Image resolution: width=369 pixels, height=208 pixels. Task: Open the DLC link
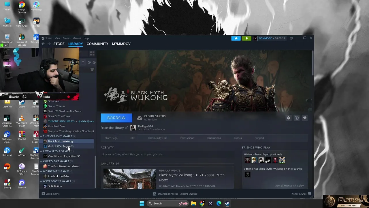(x=133, y=138)
